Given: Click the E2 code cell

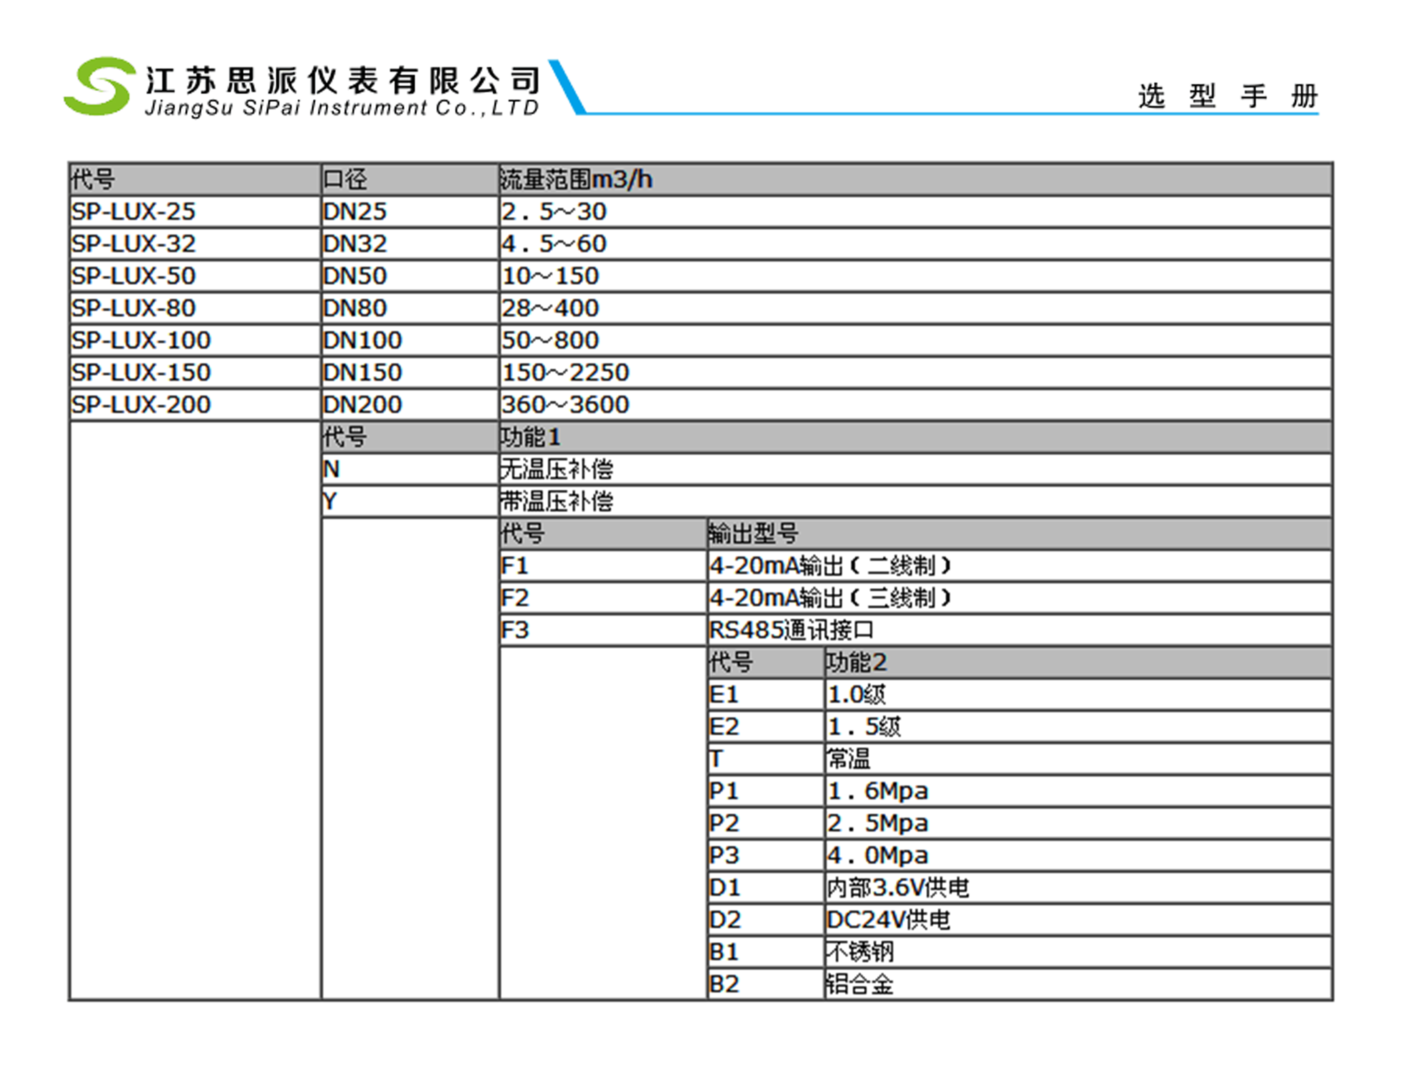Looking at the screenshot, I should click(766, 727).
